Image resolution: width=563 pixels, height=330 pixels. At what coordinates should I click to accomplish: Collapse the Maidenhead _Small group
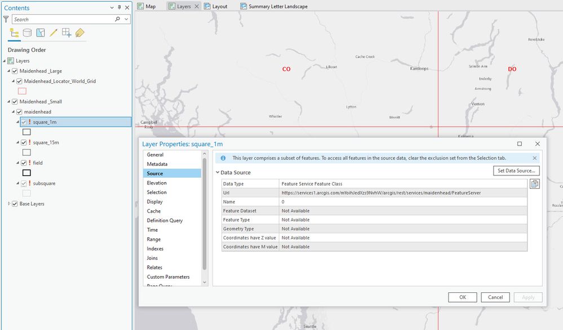pos(9,102)
